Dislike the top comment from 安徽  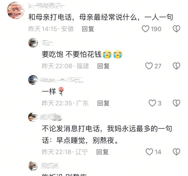tap(176, 29)
